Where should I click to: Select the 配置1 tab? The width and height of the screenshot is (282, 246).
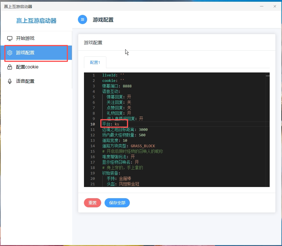click(95, 62)
